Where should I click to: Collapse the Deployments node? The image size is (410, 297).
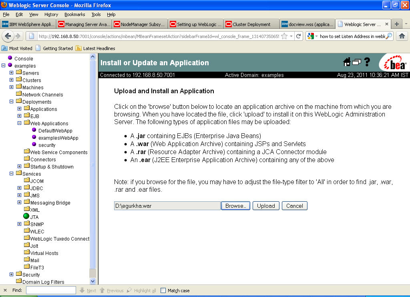click(11, 101)
